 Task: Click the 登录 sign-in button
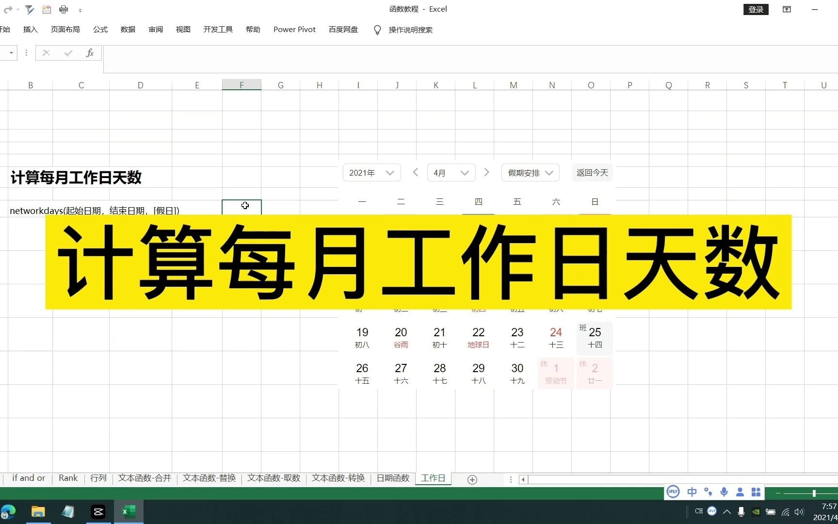tap(756, 9)
